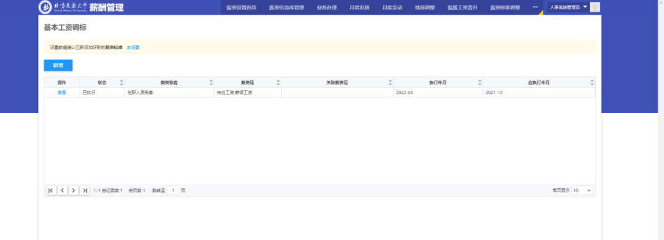Click the 总记录数 1 pager text
The height and width of the screenshot is (240, 664).
pos(113,190)
